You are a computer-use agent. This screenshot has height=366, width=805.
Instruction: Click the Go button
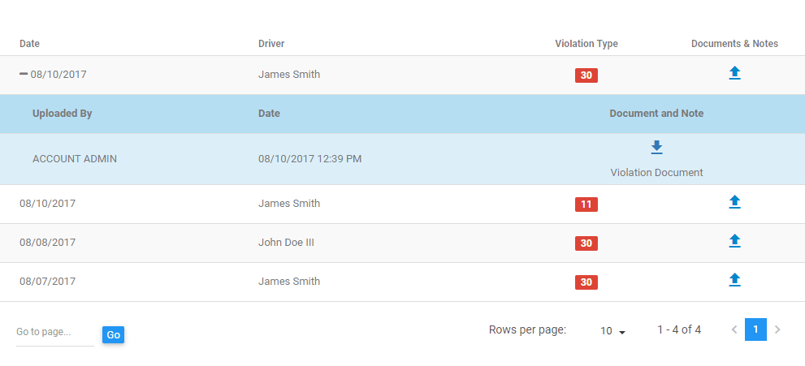pos(113,334)
